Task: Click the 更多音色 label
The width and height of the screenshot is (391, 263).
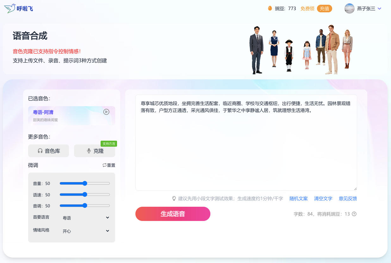Action: tap(39, 137)
